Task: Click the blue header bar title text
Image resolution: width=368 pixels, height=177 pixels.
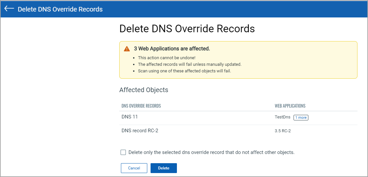Action: click(x=60, y=9)
